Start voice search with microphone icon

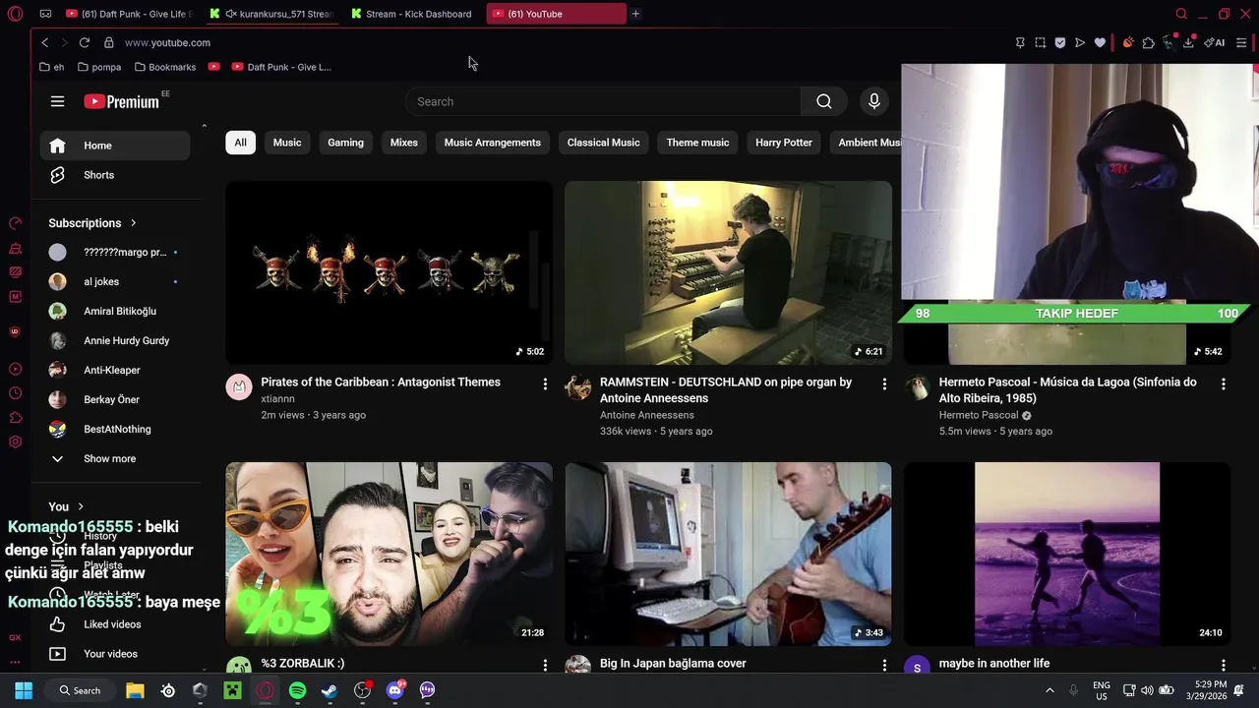click(873, 101)
